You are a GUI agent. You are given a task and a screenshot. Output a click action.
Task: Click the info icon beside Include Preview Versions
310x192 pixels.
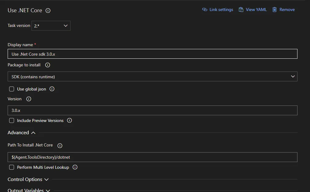pyautogui.click(x=69, y=120)
